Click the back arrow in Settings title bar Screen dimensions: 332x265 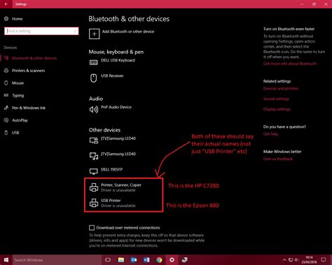(6, 4)
